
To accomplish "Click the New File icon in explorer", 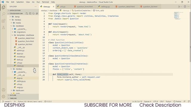I will 27,13.
